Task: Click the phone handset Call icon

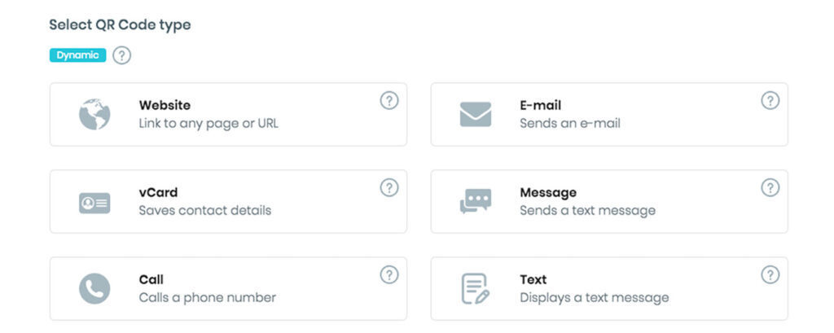Action: (94, 289)
